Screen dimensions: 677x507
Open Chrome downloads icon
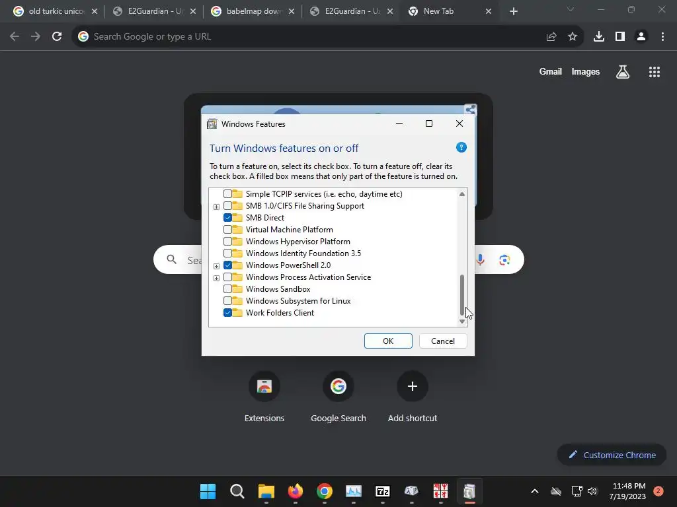(599, 37)
